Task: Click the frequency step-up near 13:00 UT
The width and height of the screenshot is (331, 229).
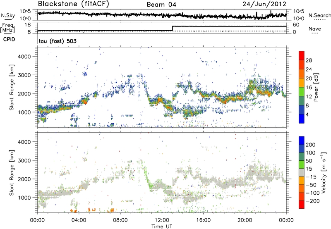Action: [x=173, y=28]
